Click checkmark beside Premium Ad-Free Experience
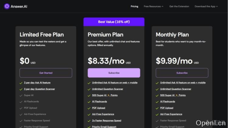Screen dimensions: 228x128 [89, 114]
